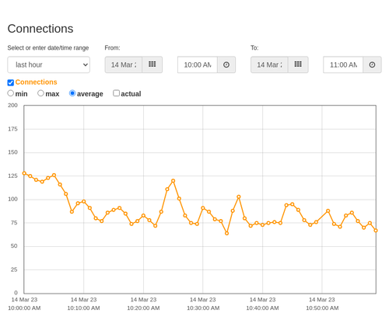Open the From time clock picker icon
Viewport: 389px width, 313px height.
[x=226, y=64]
